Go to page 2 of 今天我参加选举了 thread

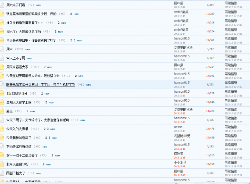point(46,138)
